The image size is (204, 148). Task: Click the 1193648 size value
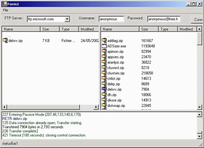tap(148, 46)
